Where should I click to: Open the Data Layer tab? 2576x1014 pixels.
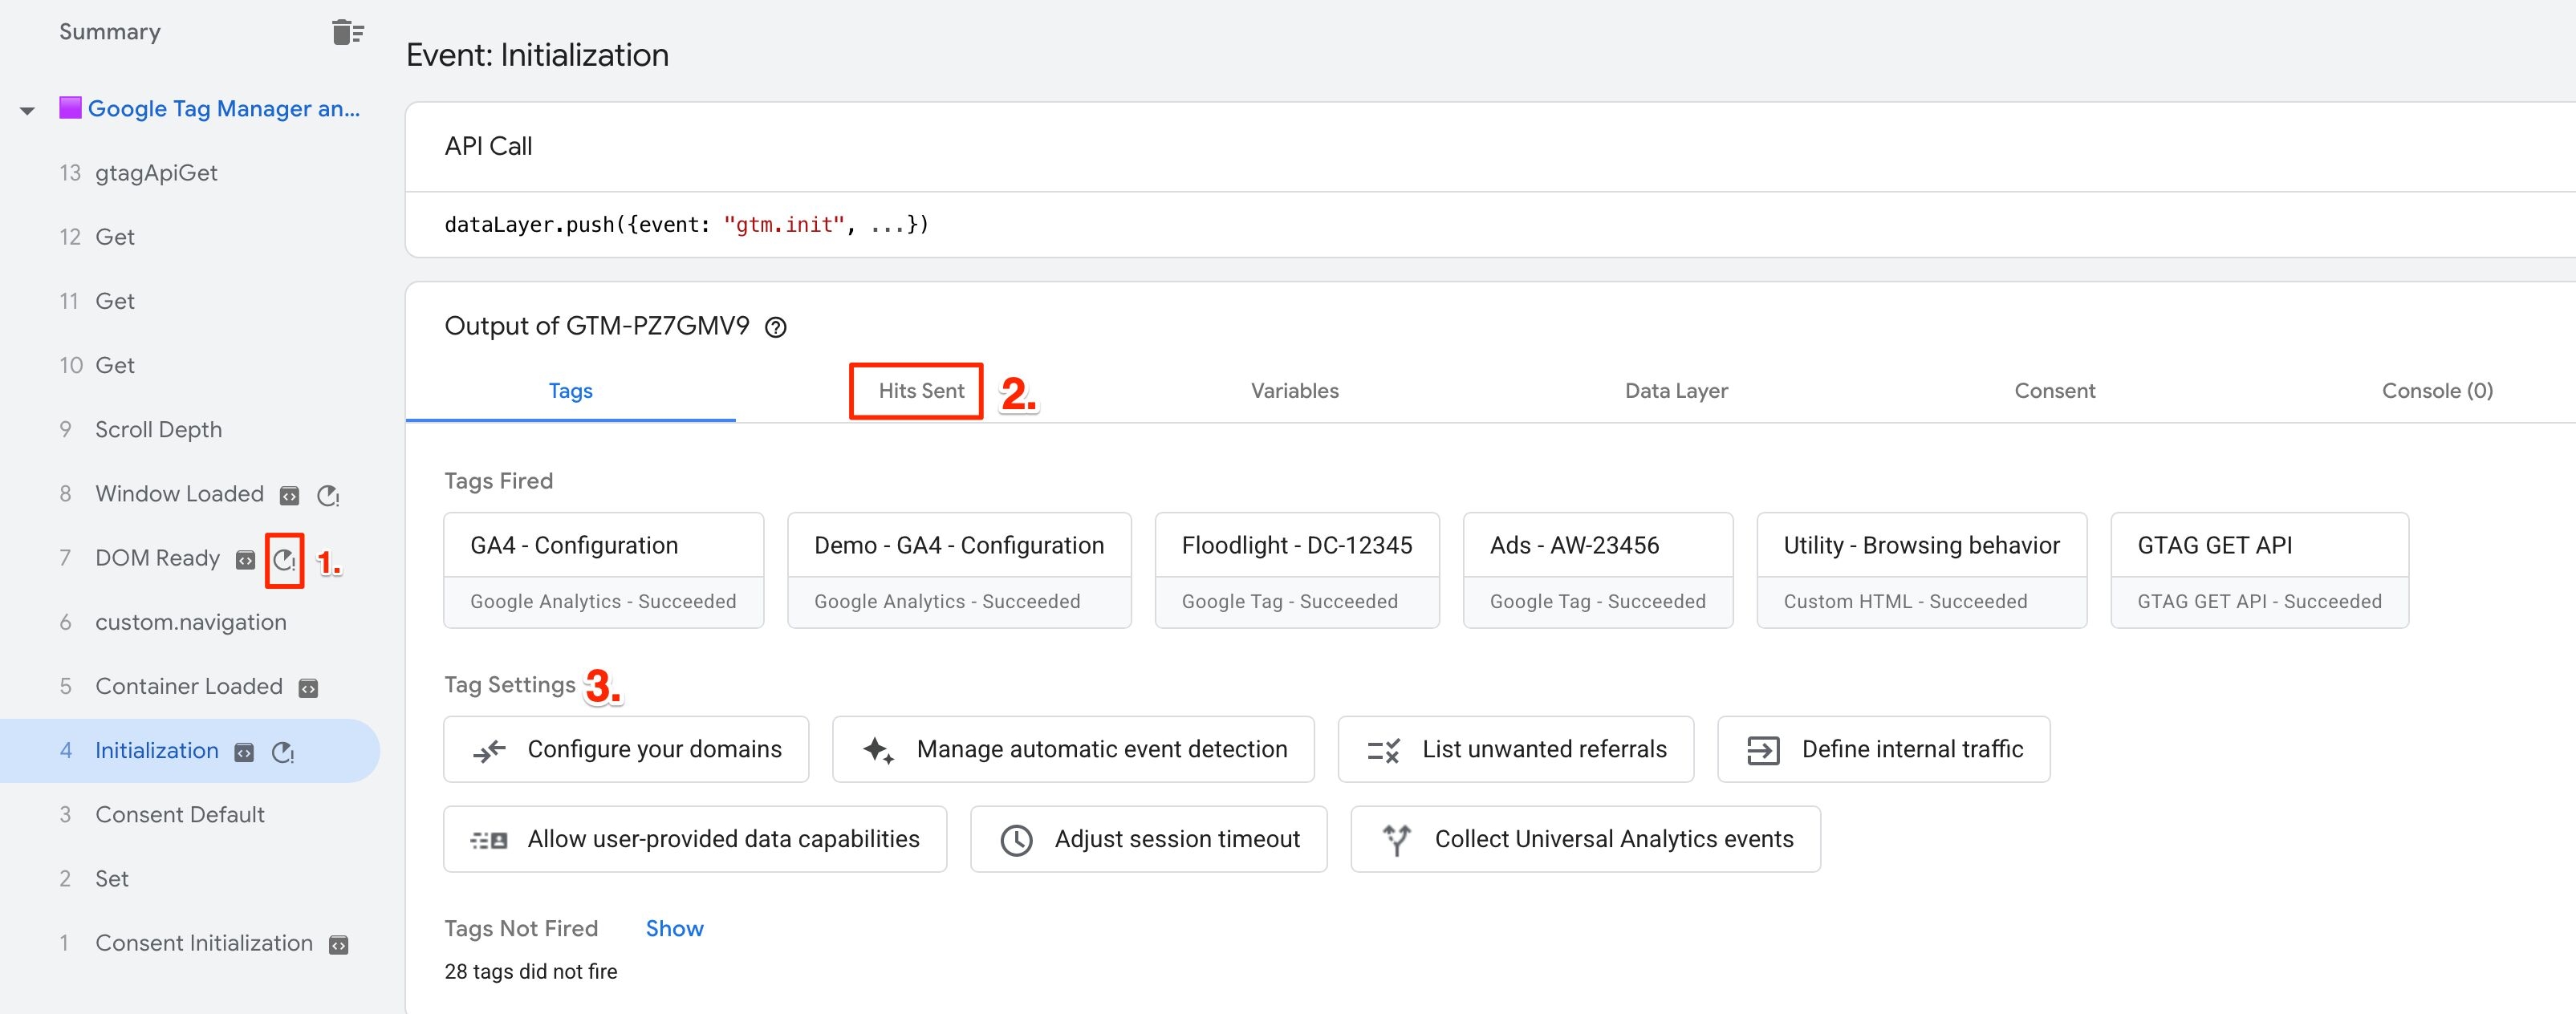pos(1676,390)
